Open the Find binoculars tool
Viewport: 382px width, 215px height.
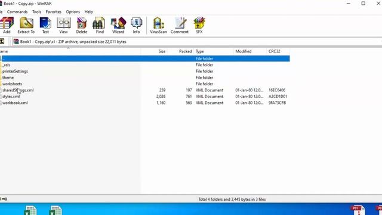click(x=100, y=25)
